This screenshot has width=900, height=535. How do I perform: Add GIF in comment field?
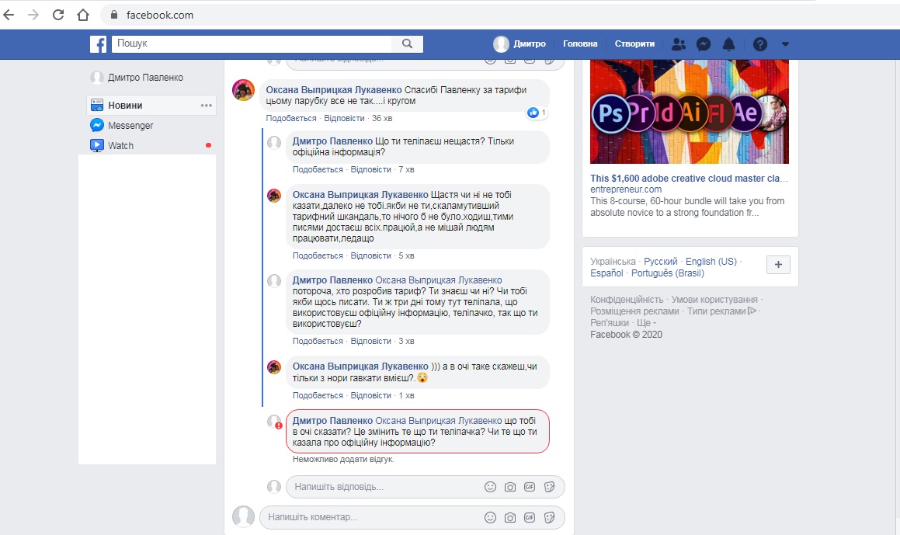pos(530,517)
